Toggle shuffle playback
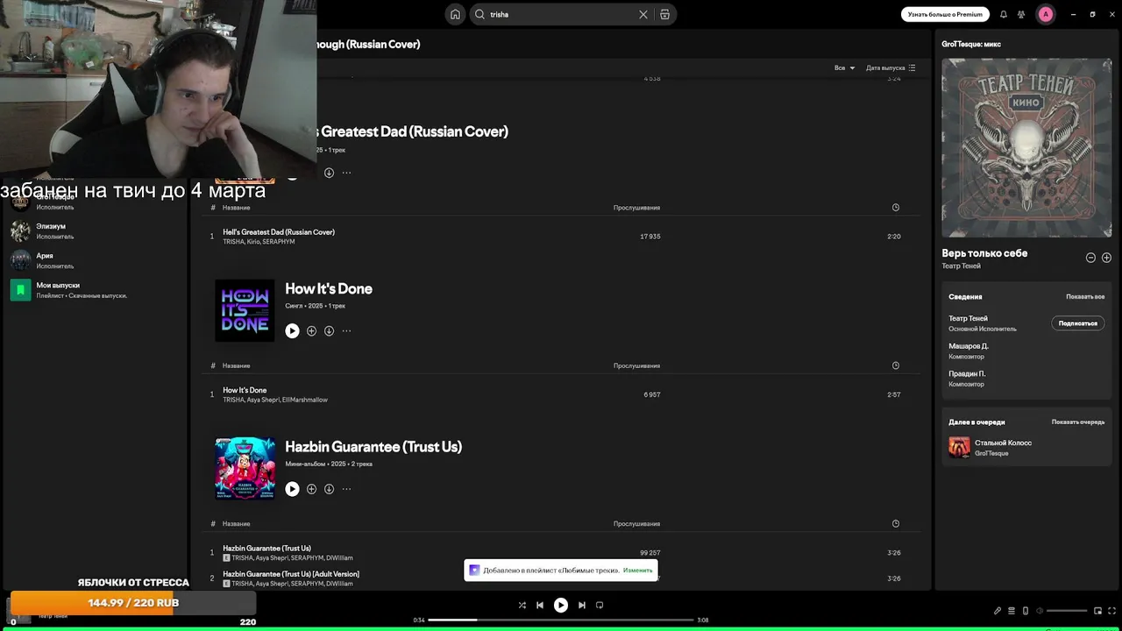 522,605
